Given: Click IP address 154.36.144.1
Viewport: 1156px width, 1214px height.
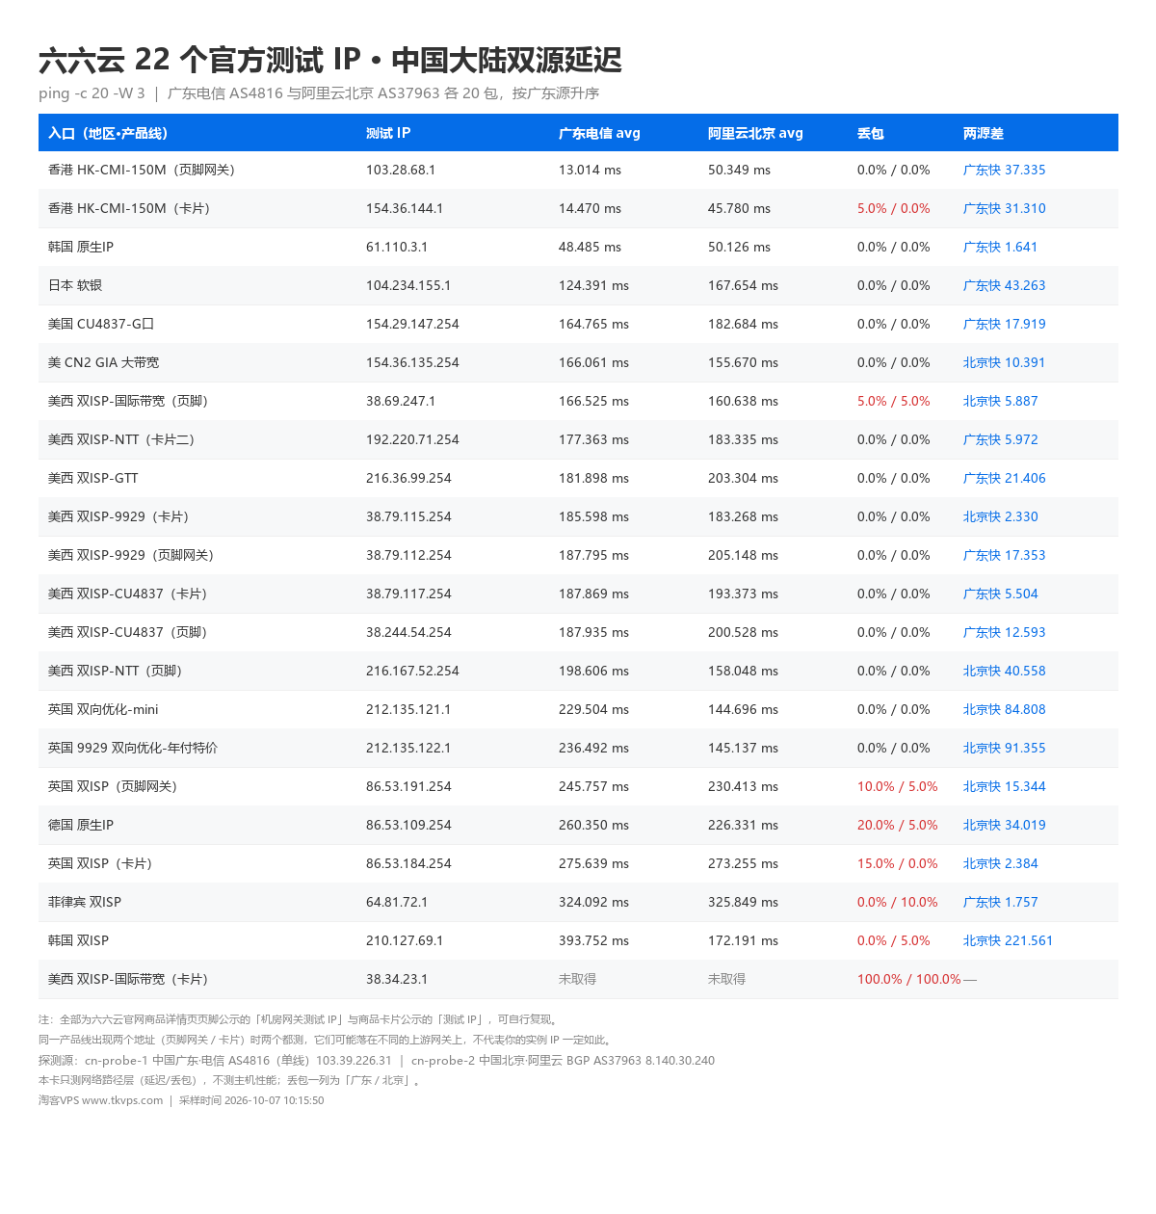Looking at the screenshot, I should (405, 208).
